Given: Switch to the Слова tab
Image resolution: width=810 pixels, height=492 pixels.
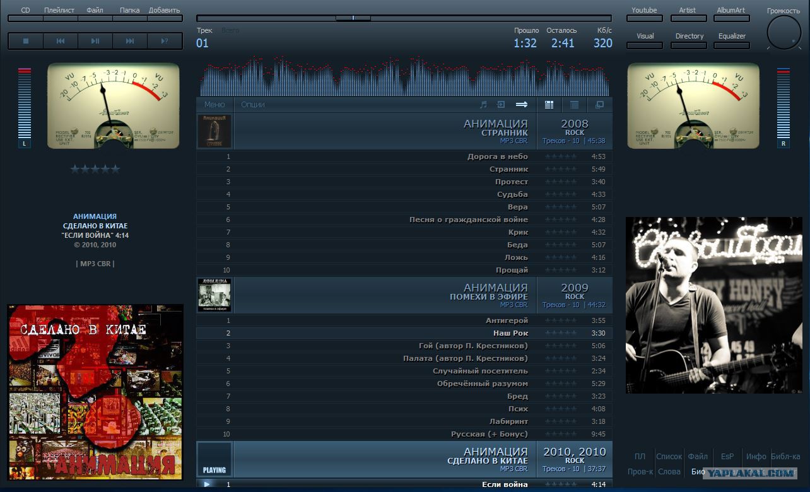Looking at the screenshot, I should tap(669, 471).
